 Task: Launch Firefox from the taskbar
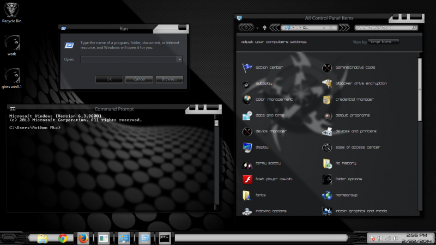coord(83,238)
